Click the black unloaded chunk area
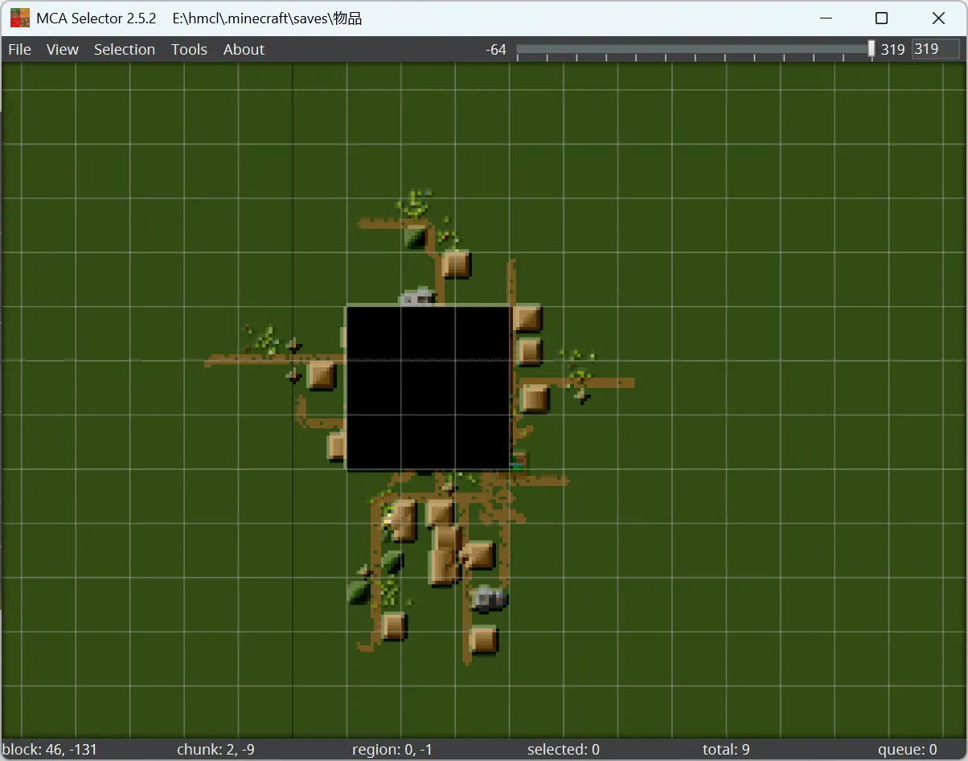968x761 pixels. pos(429,387)
